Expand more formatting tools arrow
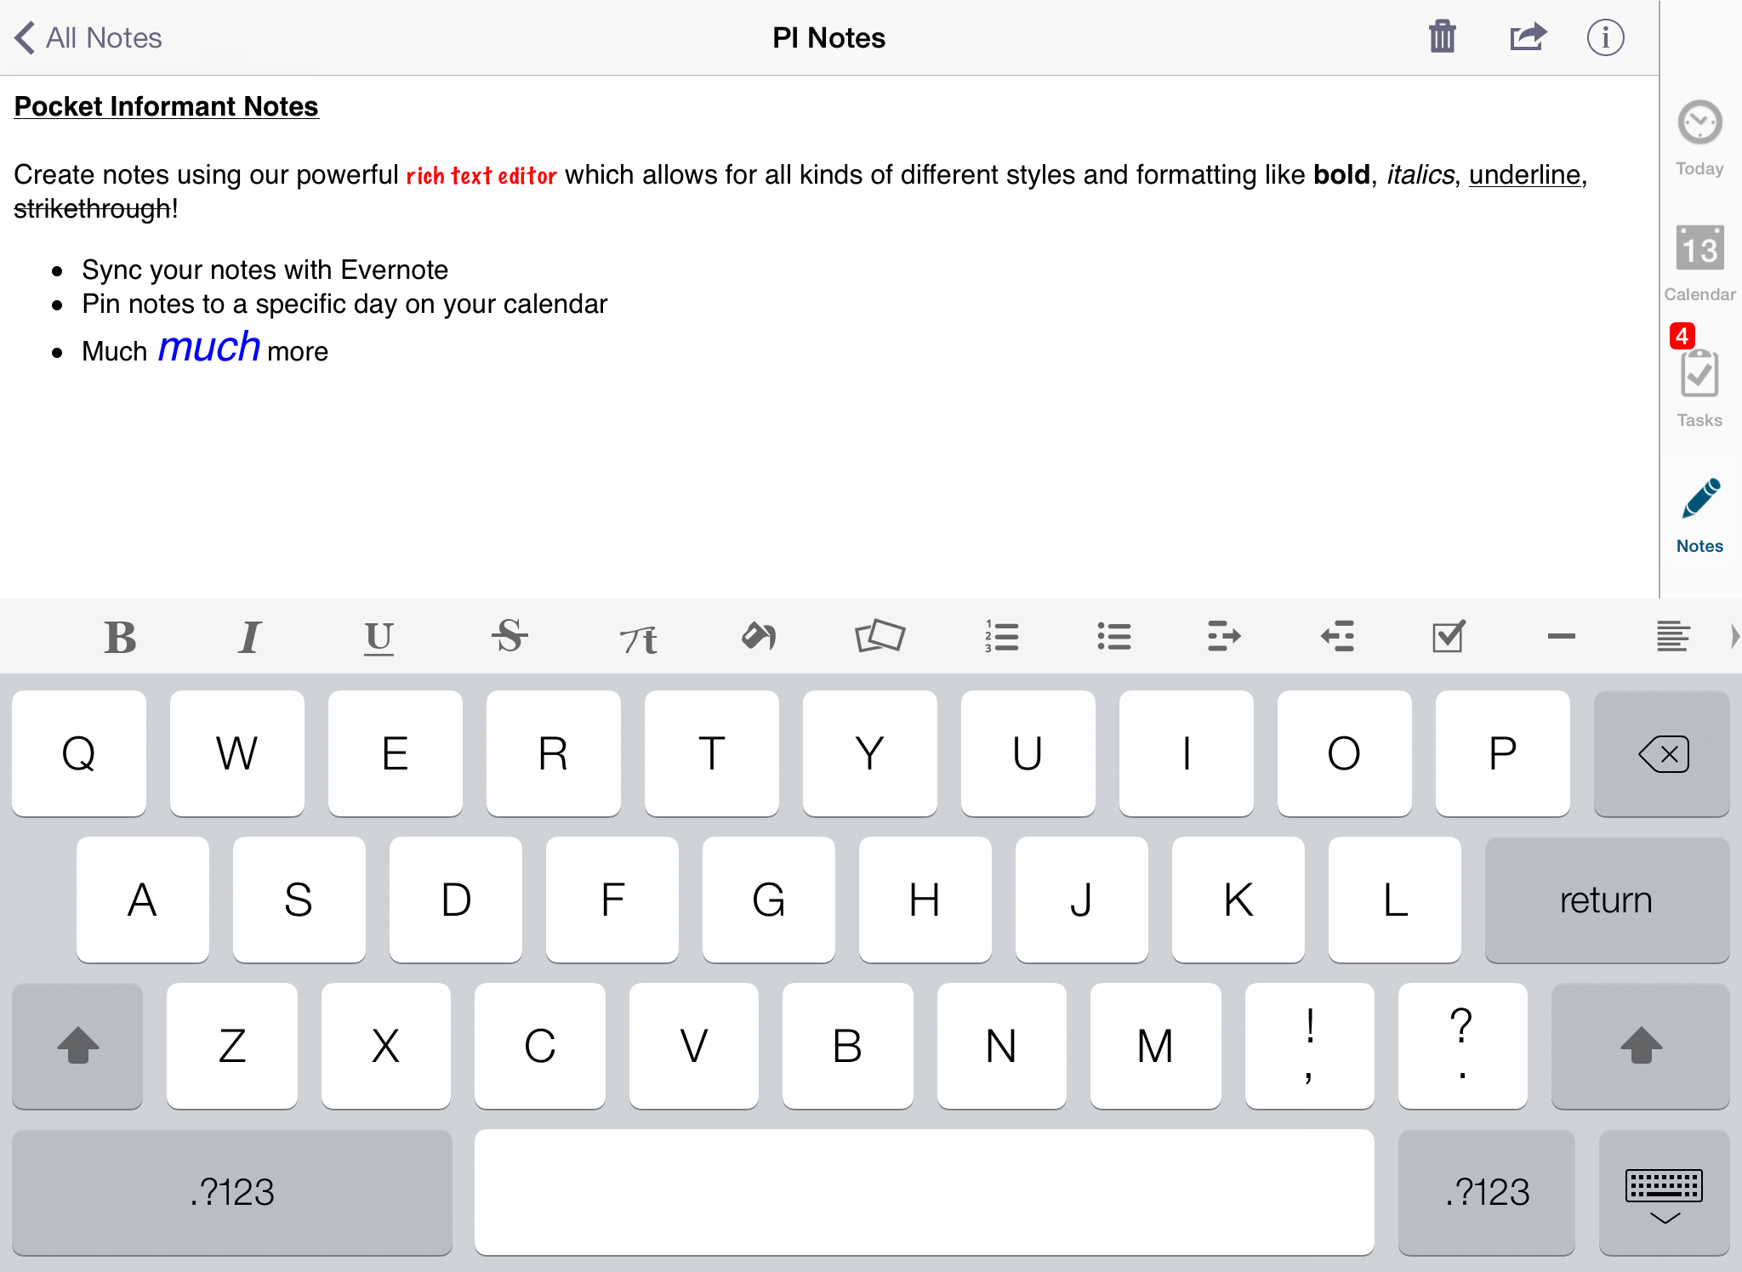1742x1272 pixels. [1733, 637]
